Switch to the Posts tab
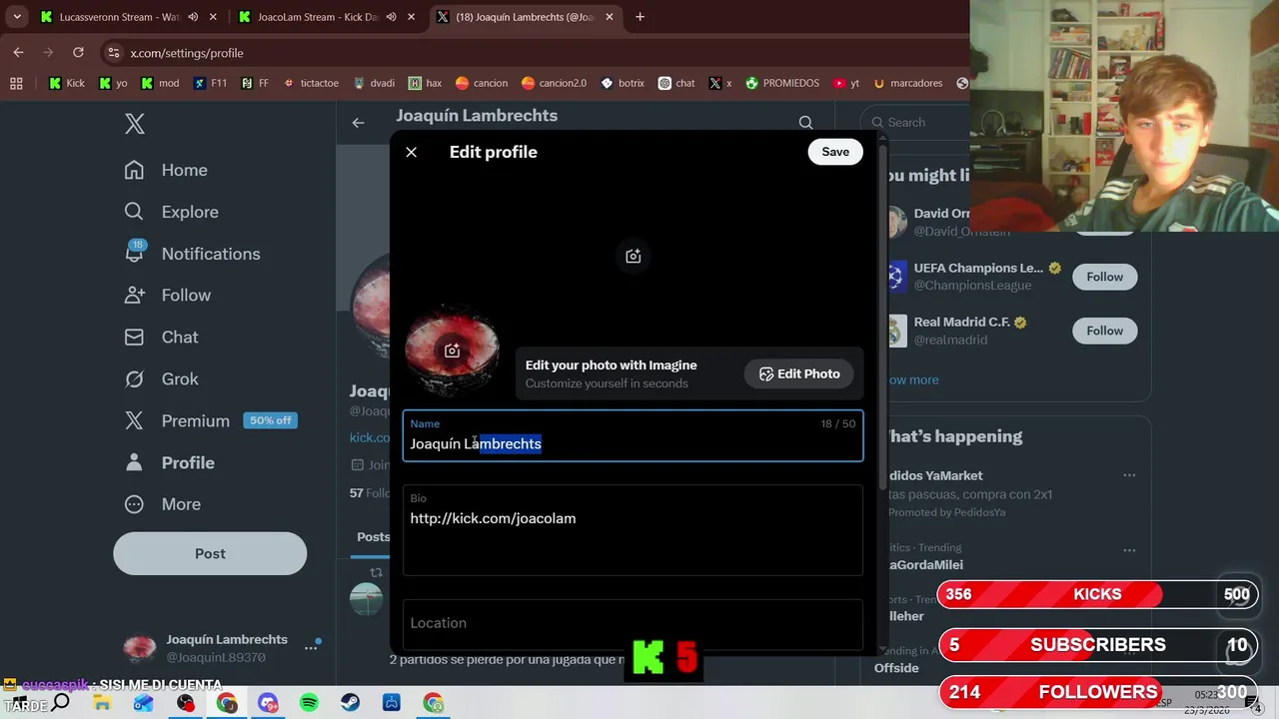1279x719 pixels. click(x=374, y=537)
